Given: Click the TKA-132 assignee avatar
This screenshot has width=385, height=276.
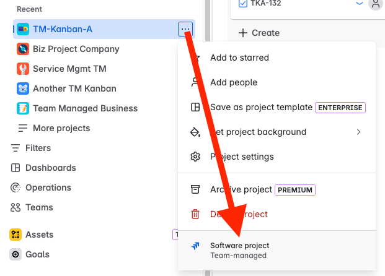Looking at the screenshot, I should tap(376, 4).
